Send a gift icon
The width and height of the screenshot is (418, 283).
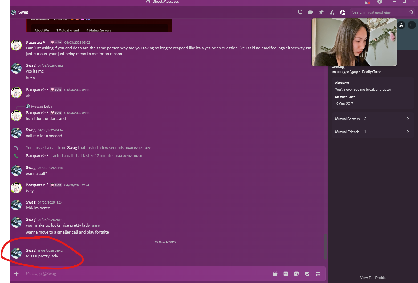coord(275,274)
